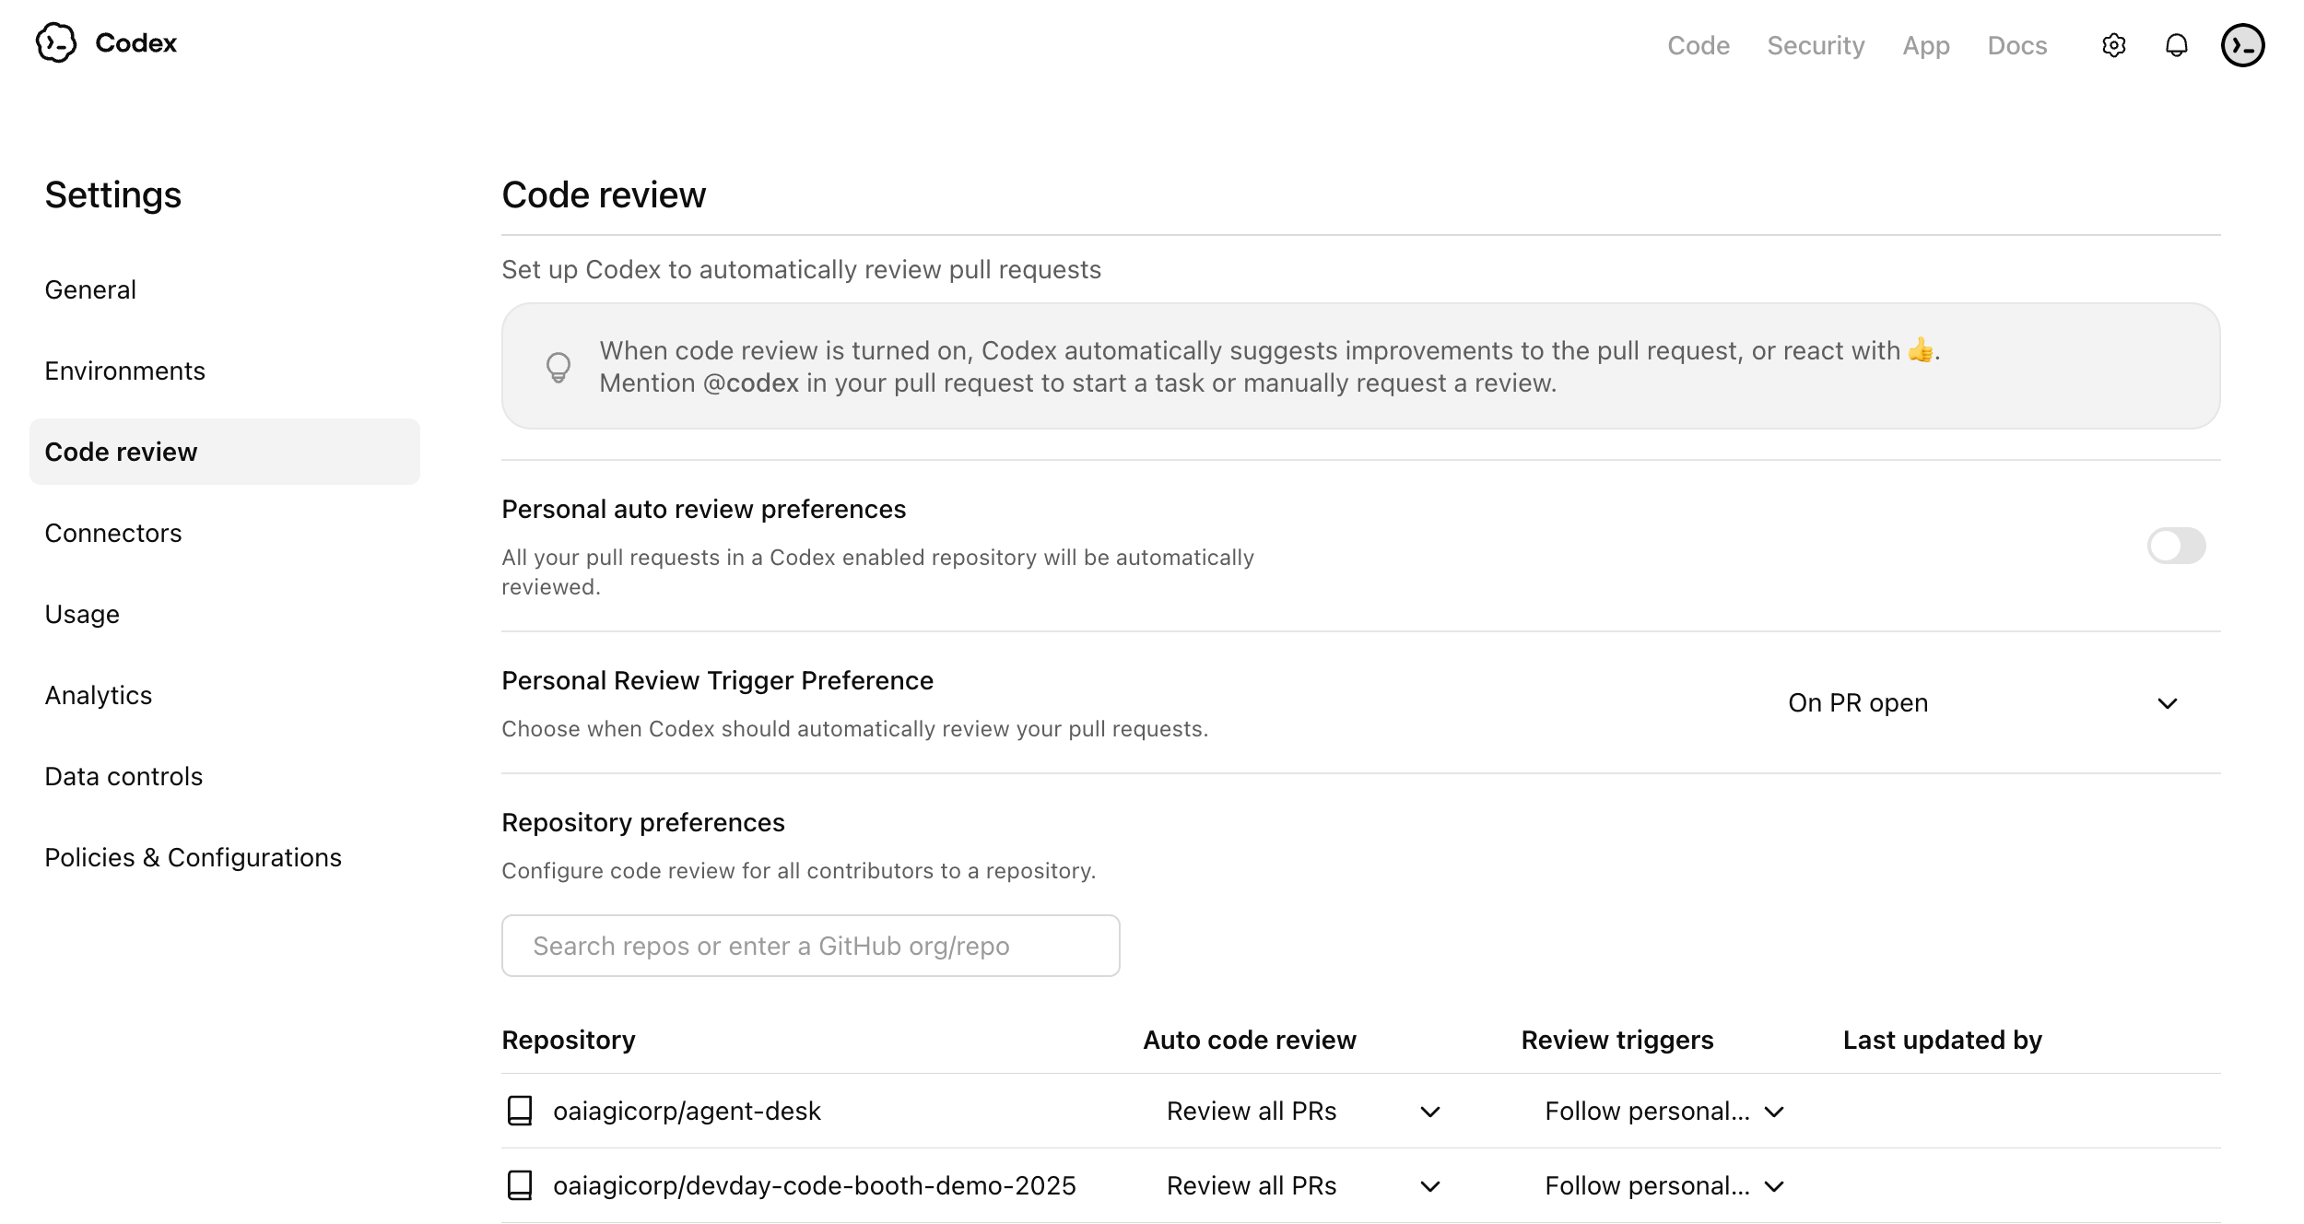Switch to the App section
Viewport: 2304px width, 1224px height.
[x=1926, y=44]
